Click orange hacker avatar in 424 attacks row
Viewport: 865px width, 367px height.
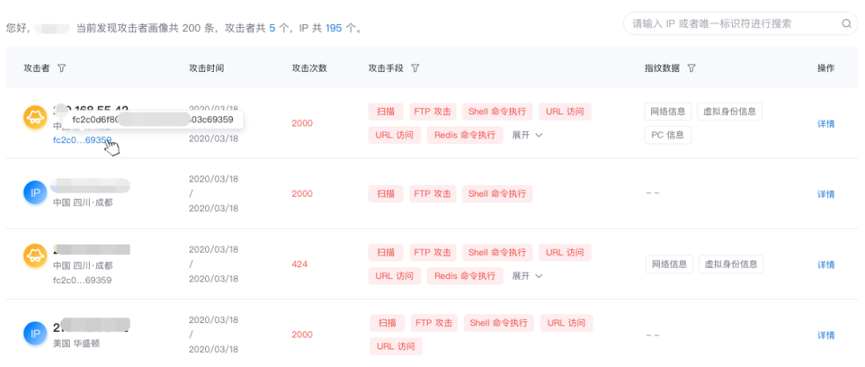(x=34, y=256)
